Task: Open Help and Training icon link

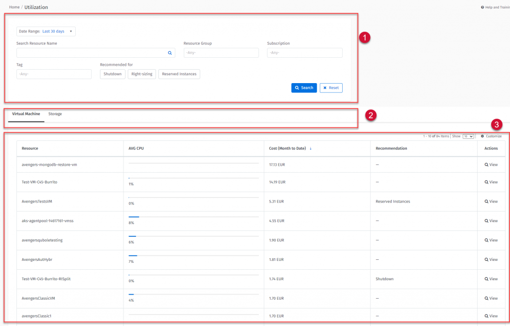Action: (x=482, y=7)
